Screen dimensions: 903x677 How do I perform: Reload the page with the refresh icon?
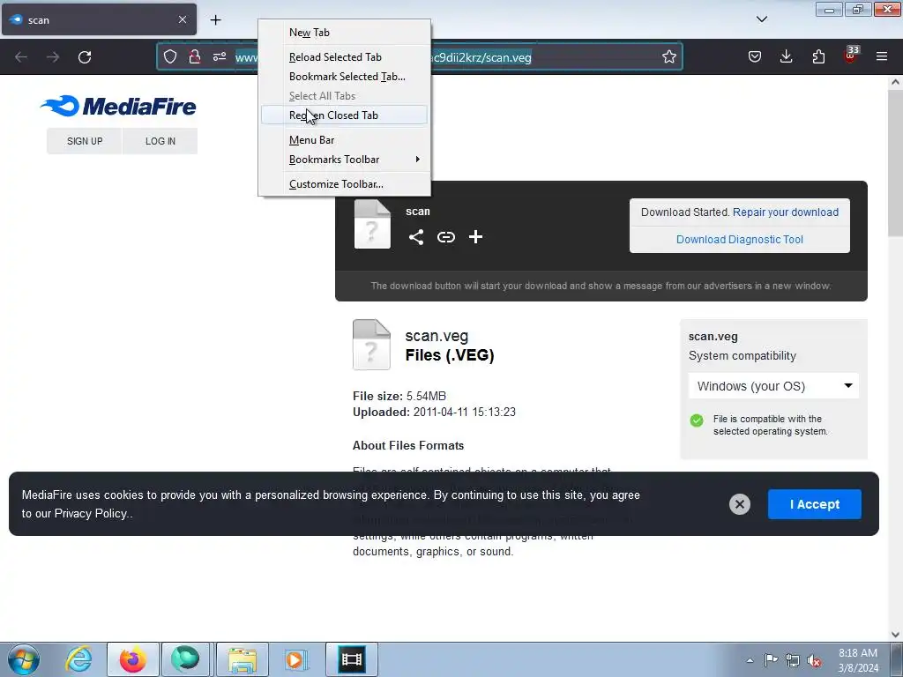point(85,57)
